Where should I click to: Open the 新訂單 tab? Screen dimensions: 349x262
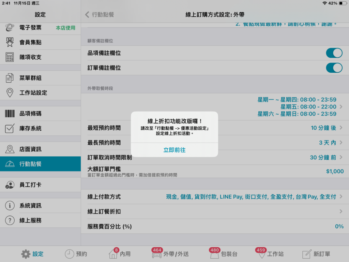click(x=316, y=254)
